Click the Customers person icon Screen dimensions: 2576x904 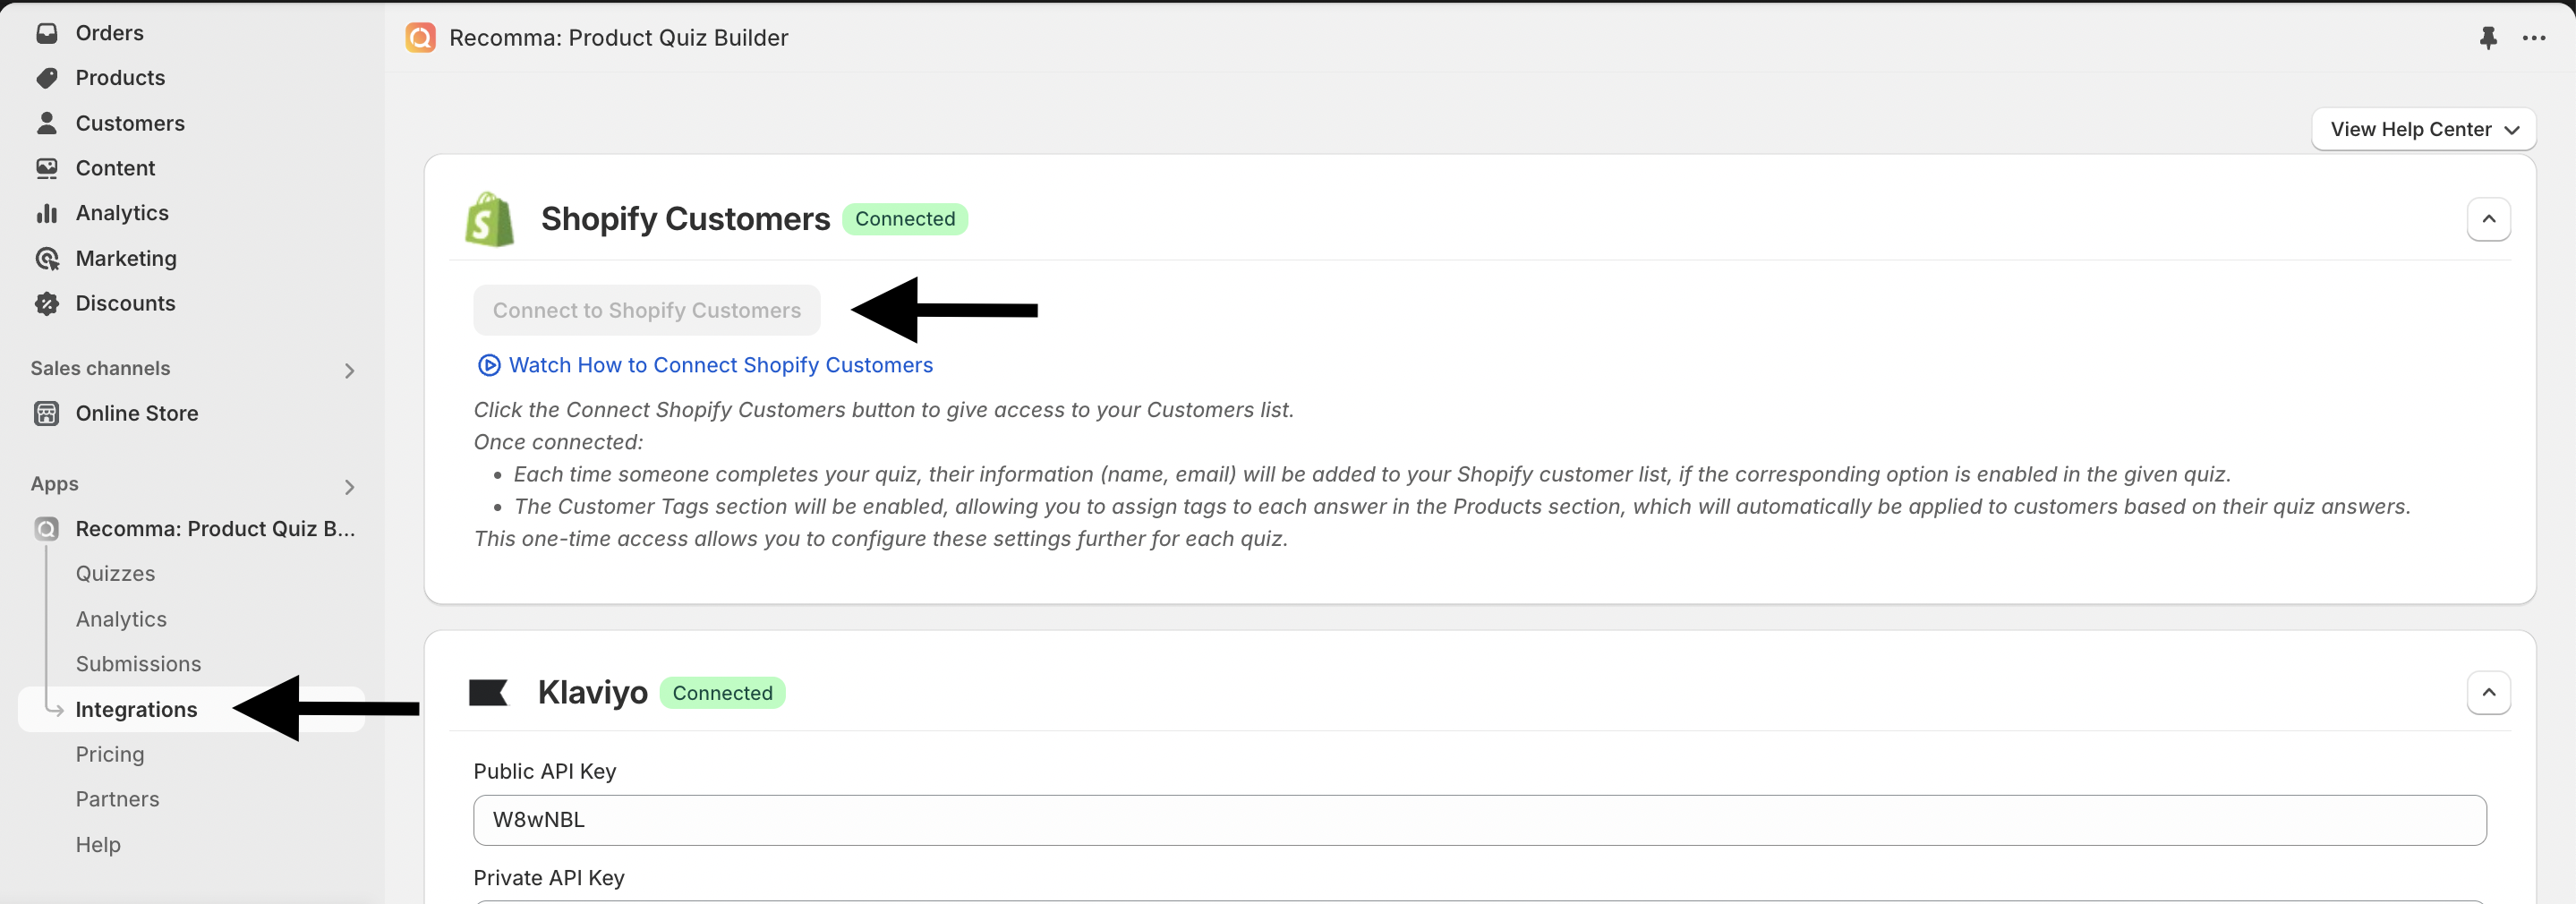pos(48,122)
